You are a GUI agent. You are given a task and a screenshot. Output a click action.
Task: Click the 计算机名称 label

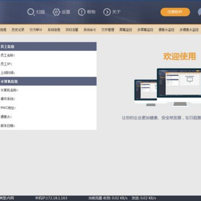9,90
